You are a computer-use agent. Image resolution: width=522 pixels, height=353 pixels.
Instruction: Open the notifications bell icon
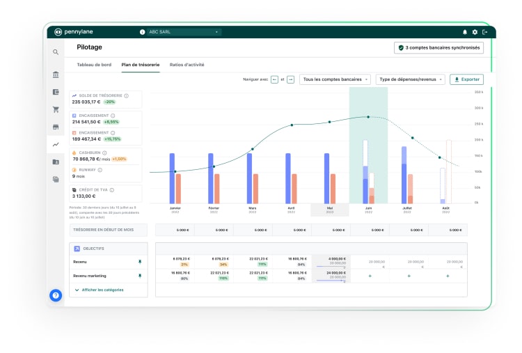tap(465, 32)
